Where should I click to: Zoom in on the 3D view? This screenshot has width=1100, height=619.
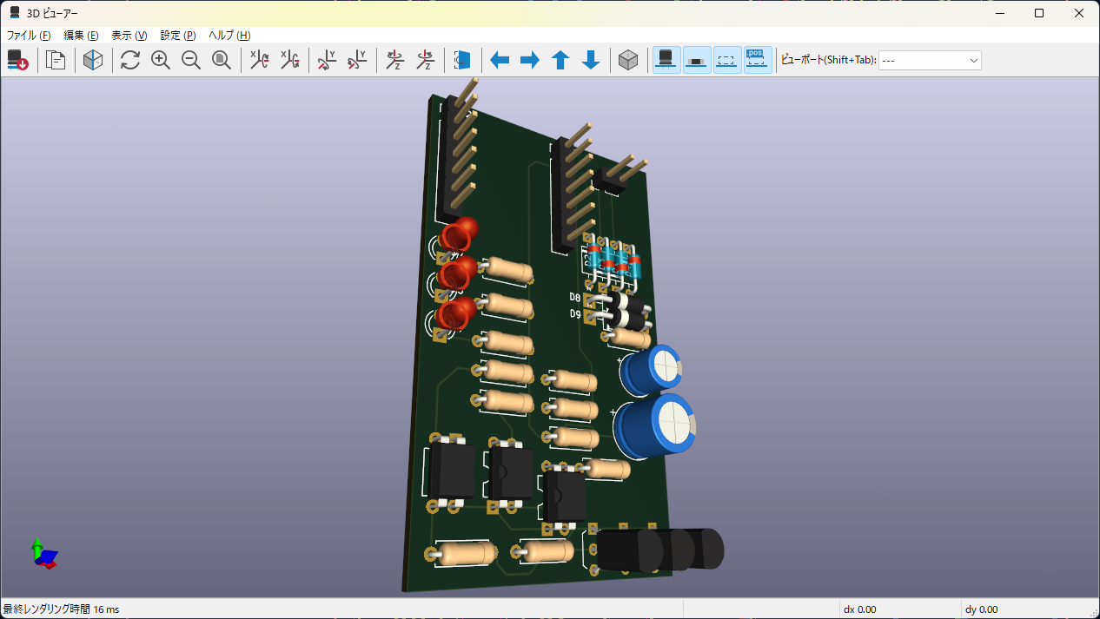pos(161,60)
